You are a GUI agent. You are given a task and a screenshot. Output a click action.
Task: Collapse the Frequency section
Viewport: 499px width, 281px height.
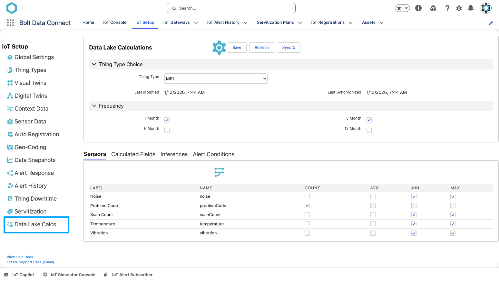click(x=94, y=106)
